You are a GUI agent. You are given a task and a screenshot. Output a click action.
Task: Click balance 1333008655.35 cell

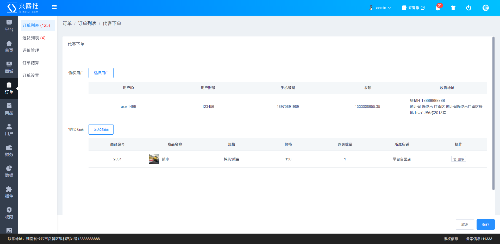367,107
